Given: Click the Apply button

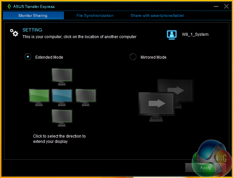Looking at the screenshot, I should tap(206, 168).
